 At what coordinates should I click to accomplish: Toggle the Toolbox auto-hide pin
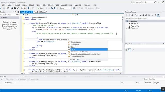(x=16, y=12)
